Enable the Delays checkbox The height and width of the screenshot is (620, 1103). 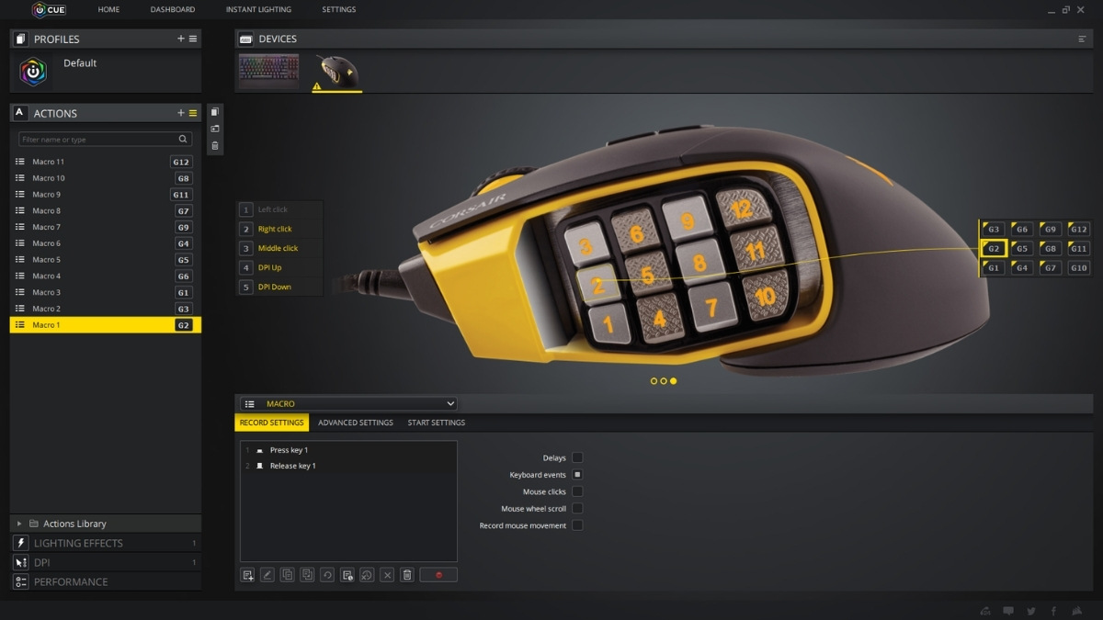[x=577, y=457]
